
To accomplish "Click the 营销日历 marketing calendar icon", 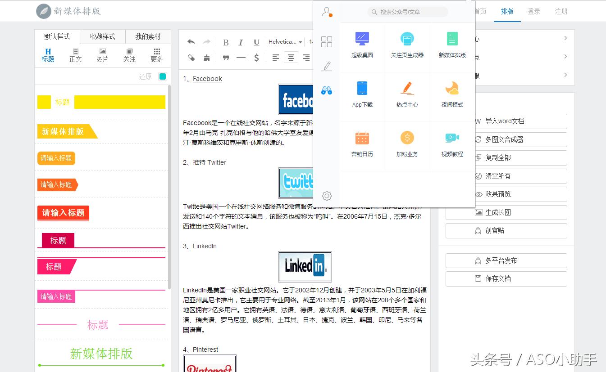I will pyautogui.click(x=362, y=145).
